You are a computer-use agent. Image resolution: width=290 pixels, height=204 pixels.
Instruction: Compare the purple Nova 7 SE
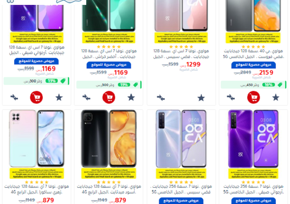[14, 97]
